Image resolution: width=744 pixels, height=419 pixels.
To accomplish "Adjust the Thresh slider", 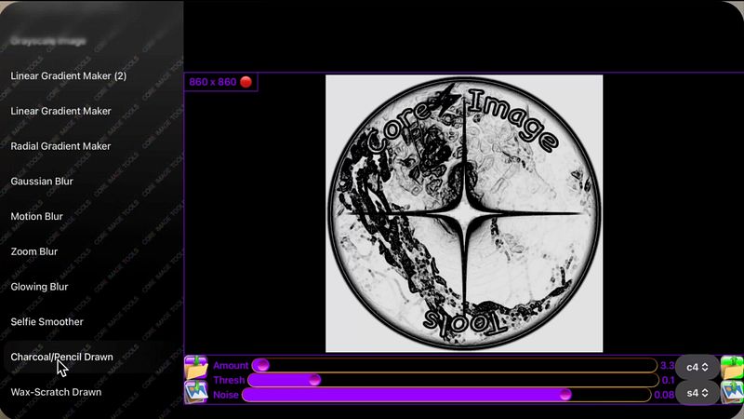I will coord(453,380).
